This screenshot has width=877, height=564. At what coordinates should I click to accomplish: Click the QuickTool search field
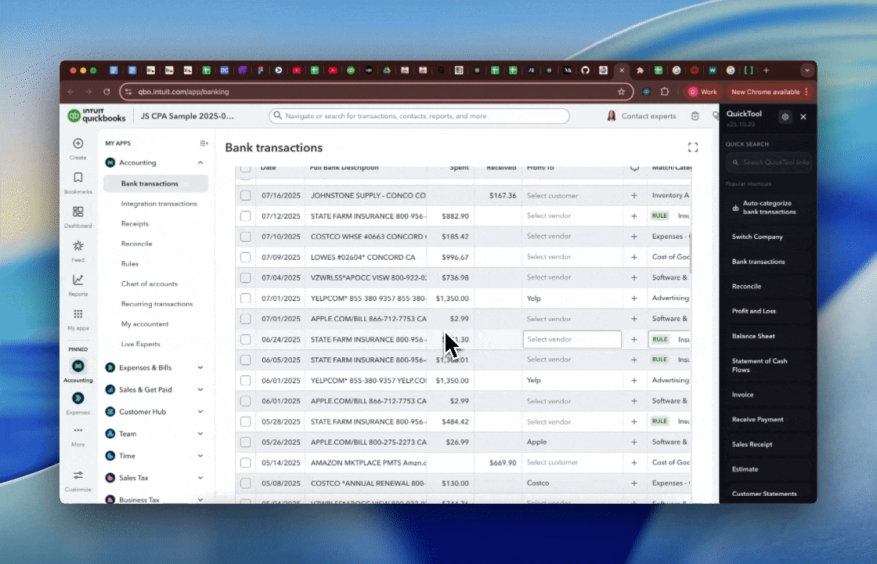[767, 162]
